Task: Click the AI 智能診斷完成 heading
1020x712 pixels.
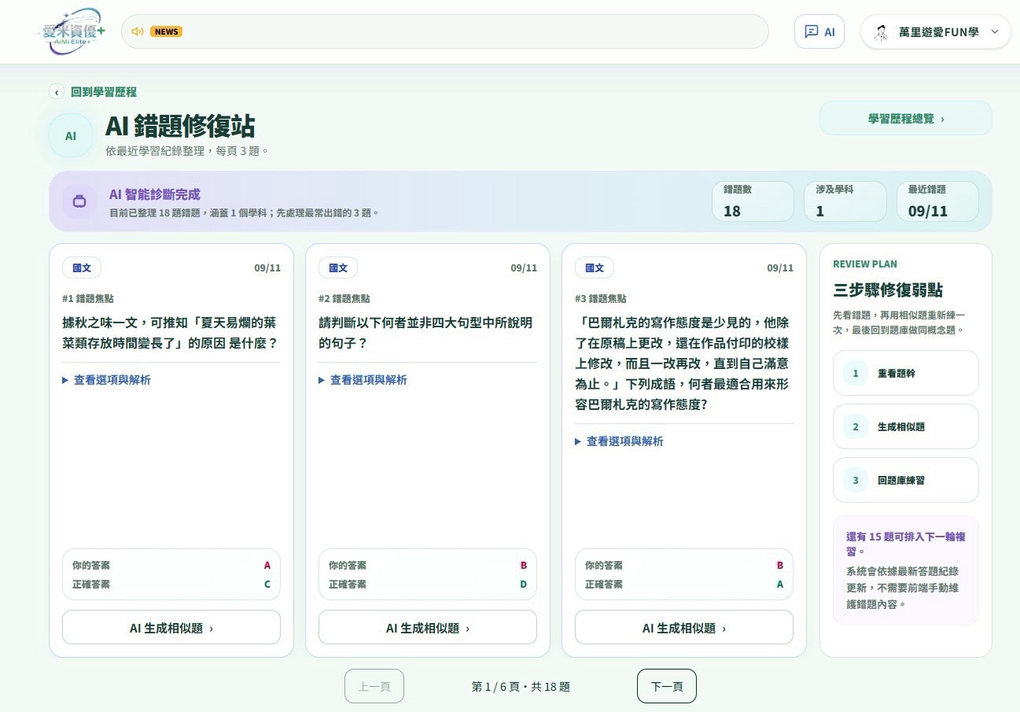Action: click(x=155, y=194)
